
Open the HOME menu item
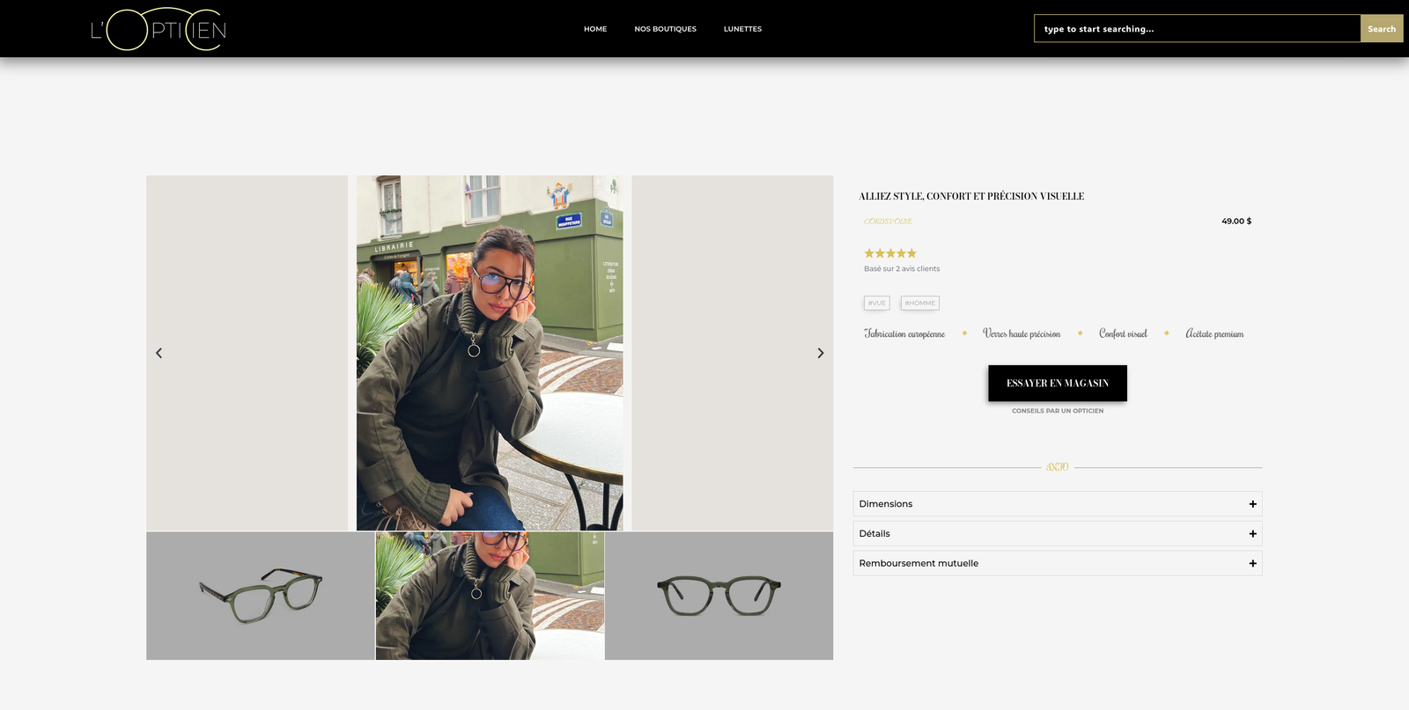point(595,29)
